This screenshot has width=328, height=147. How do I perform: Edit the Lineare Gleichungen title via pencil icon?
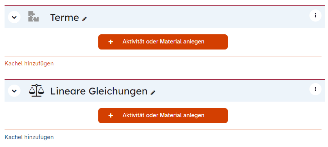[153, 92]
